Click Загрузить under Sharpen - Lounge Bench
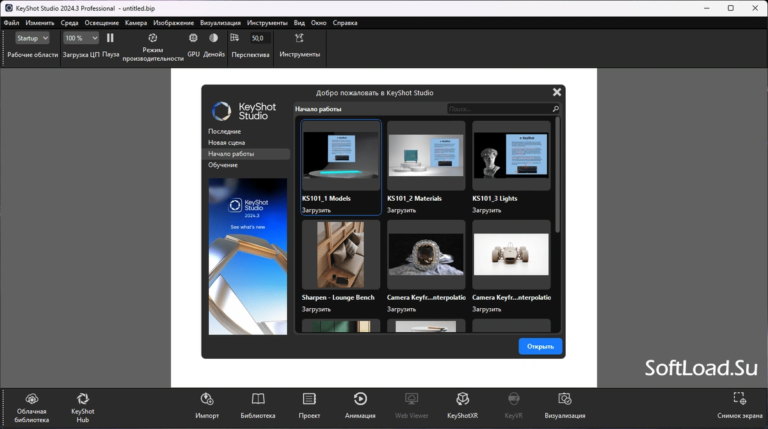This screenshot has height=429, width=768. (x=316, y=309)
